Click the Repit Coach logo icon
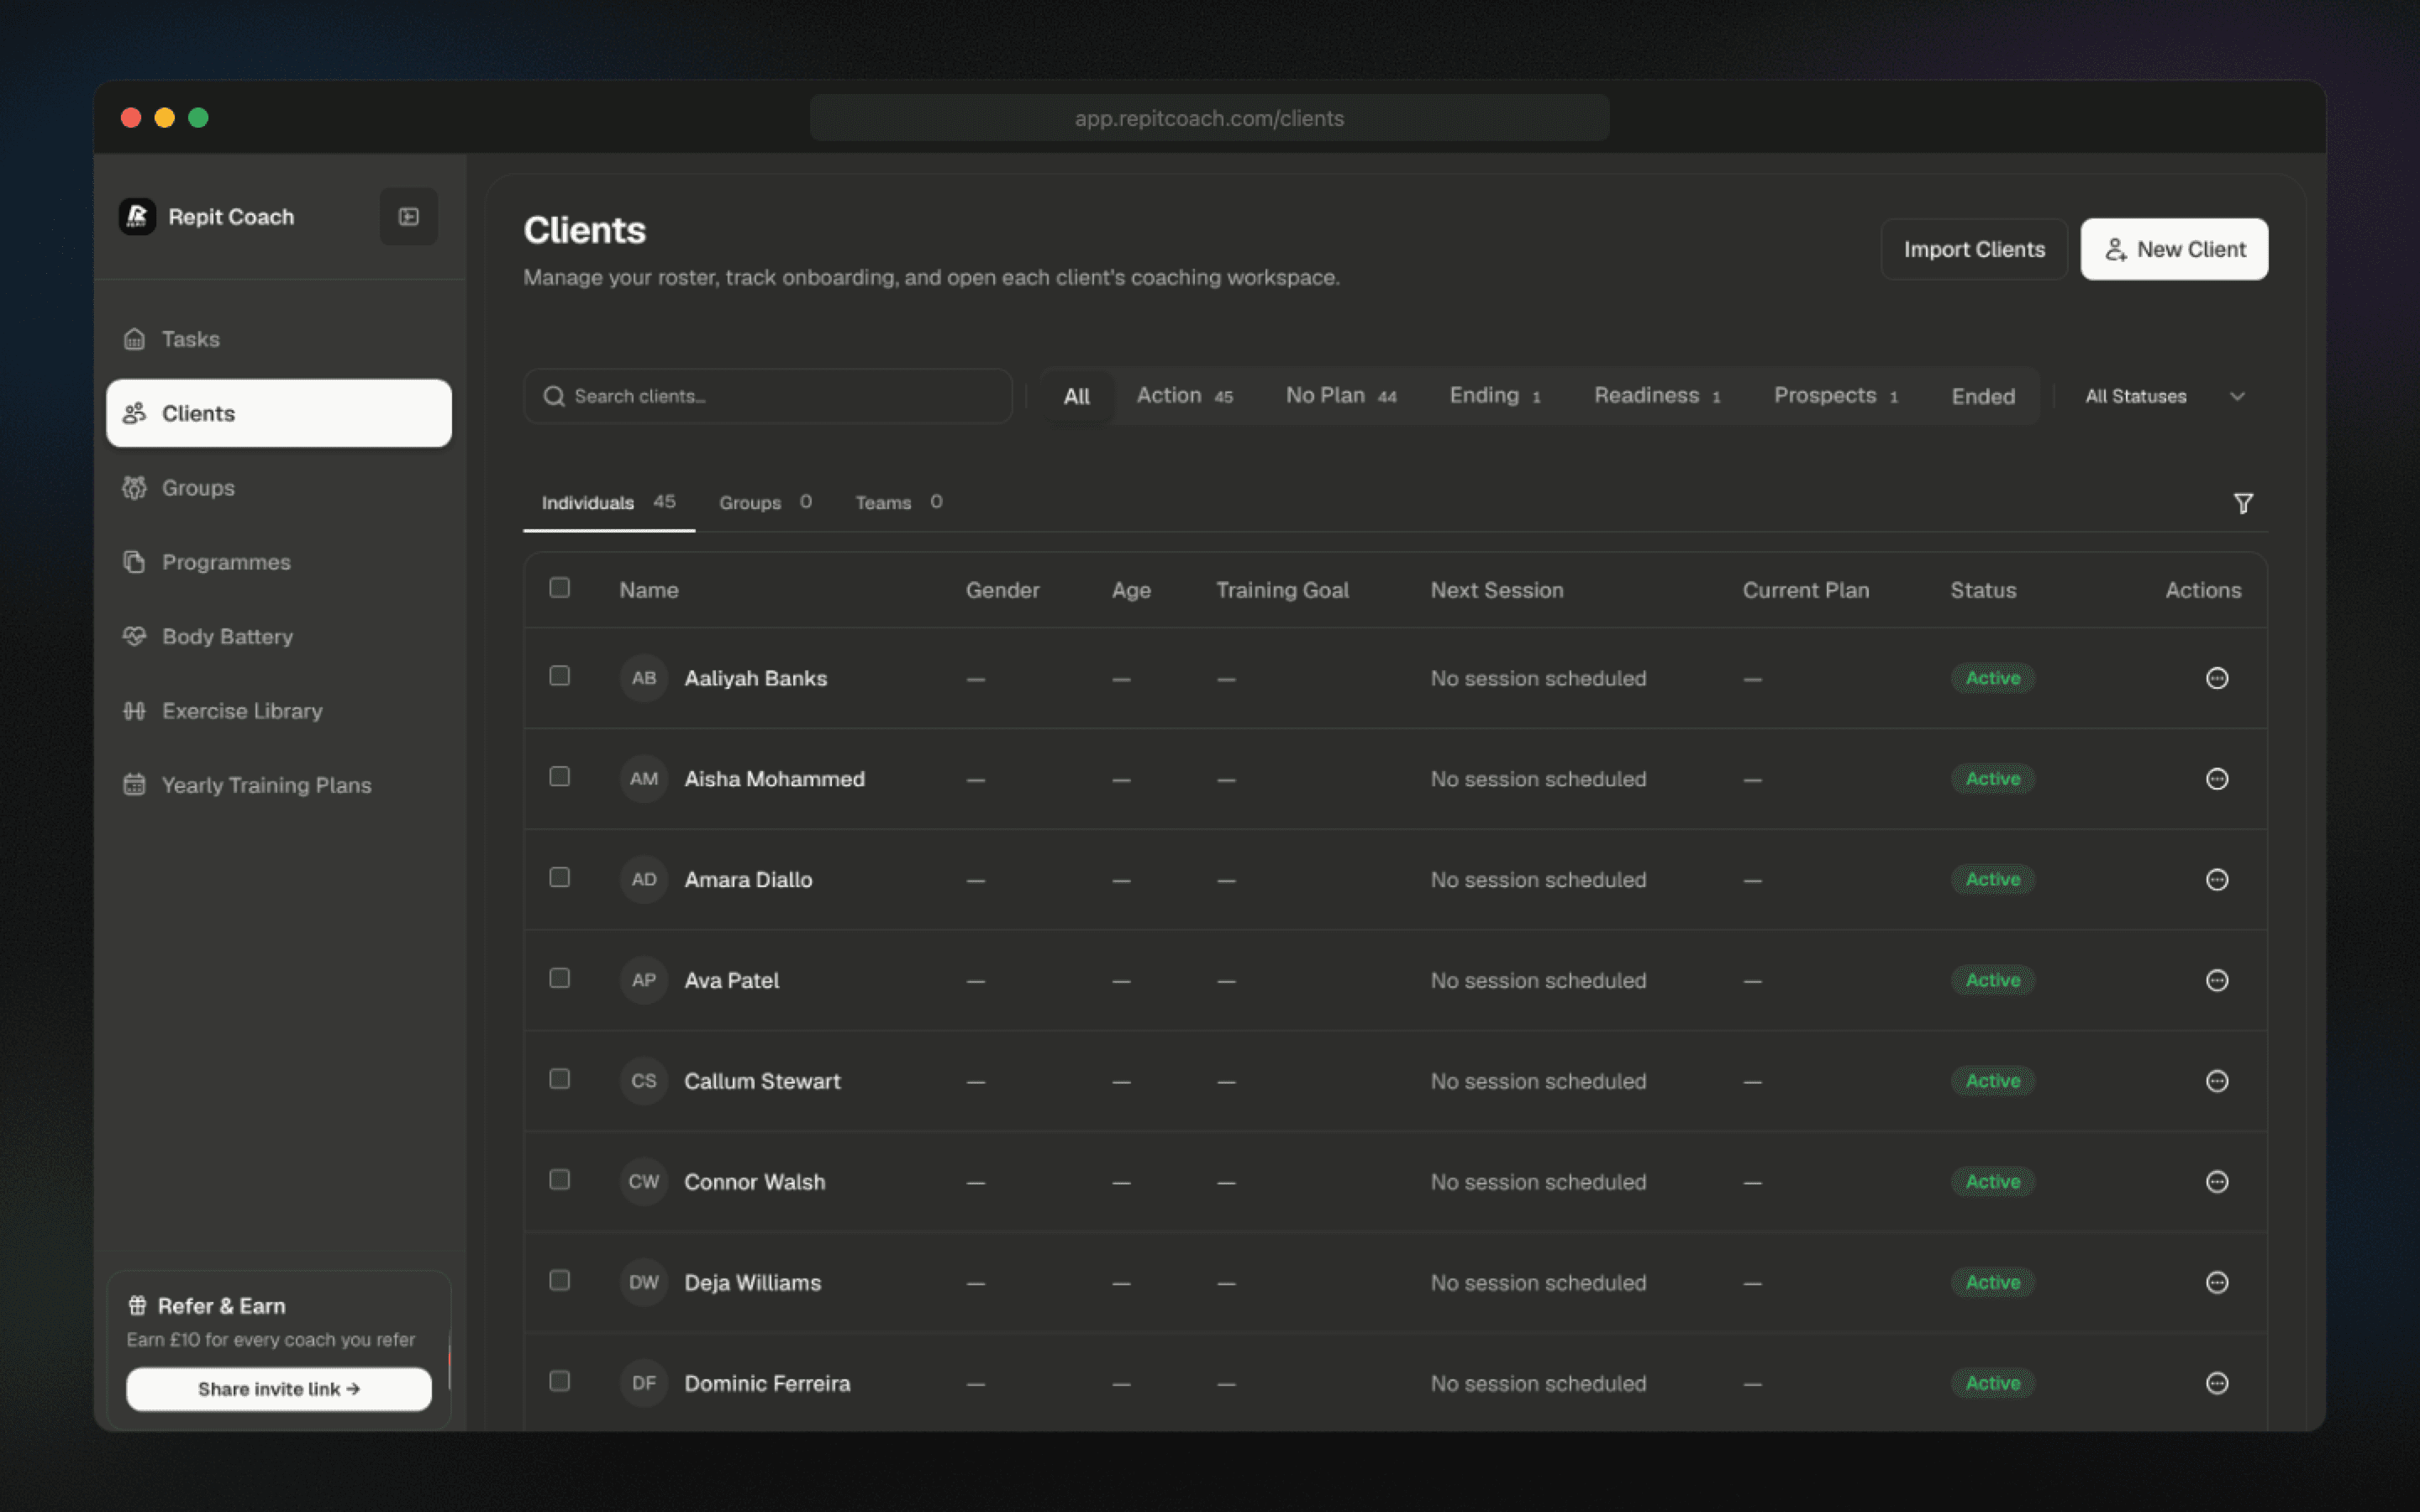2420x1512 pixels. pyautogui.click(x=137, y=217)
